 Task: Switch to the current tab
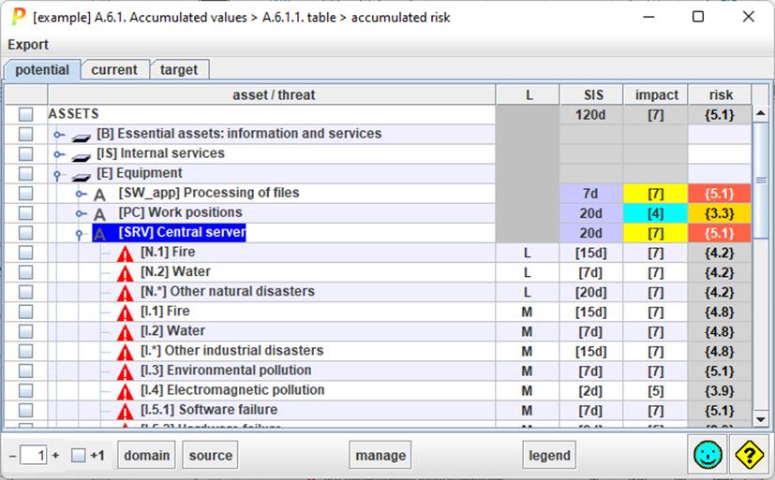pyautogui.click(x=114, y=69)
